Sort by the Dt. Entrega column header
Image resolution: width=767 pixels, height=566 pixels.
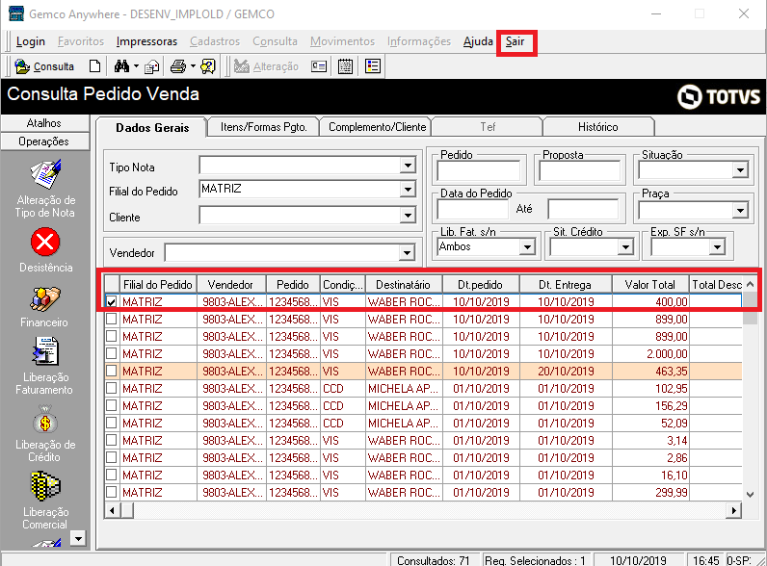pyautogui.click(x=565, y=285)
